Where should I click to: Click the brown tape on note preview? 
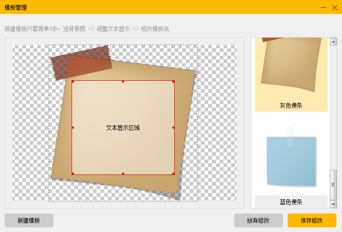click(81, 63)
